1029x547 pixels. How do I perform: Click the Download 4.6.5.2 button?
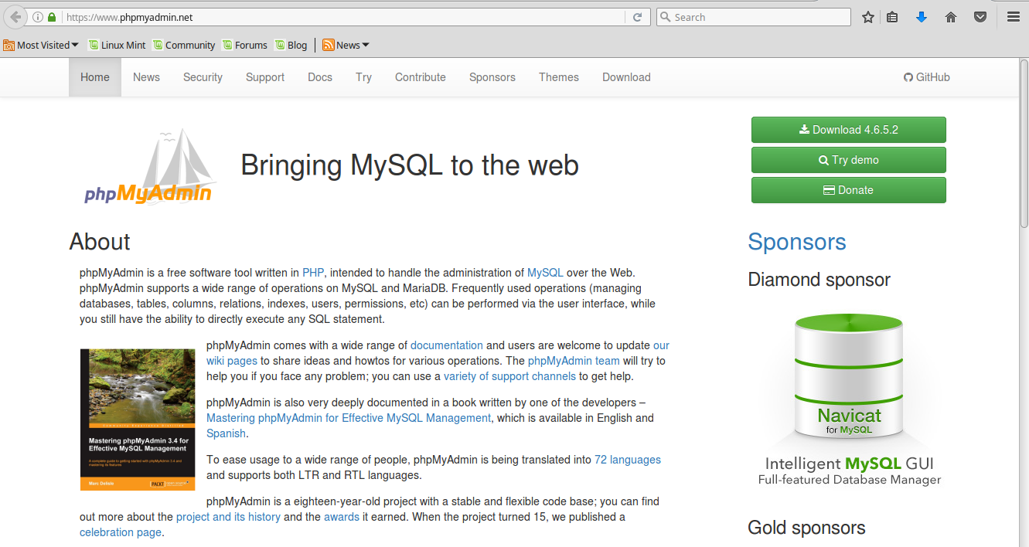click(849, 130)
